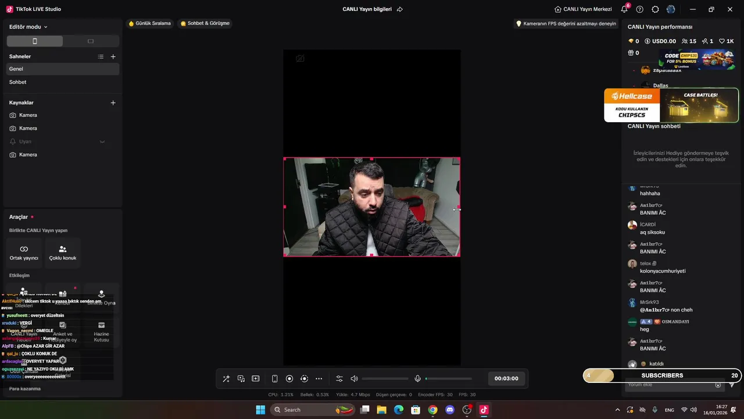Open the effects magic wand tool
Viewport: 744px width, 419px height.
[x=226, y=379]
